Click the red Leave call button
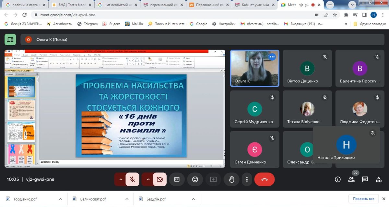This screenshot has width=389, height=207. 264,180
